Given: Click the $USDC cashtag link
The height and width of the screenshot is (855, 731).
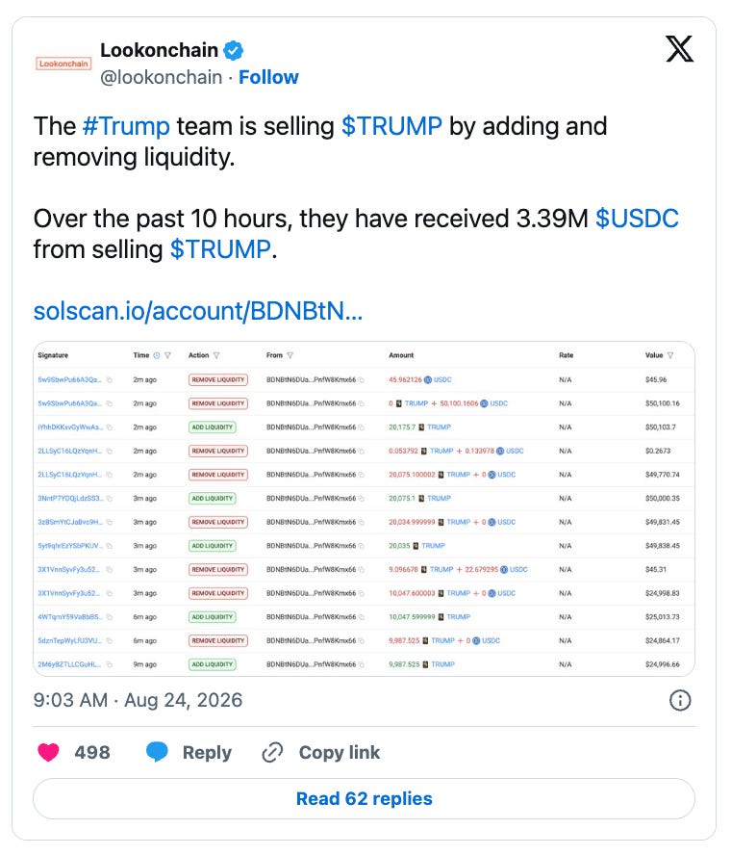Looking at the screenshot, I should coord(637,219).
